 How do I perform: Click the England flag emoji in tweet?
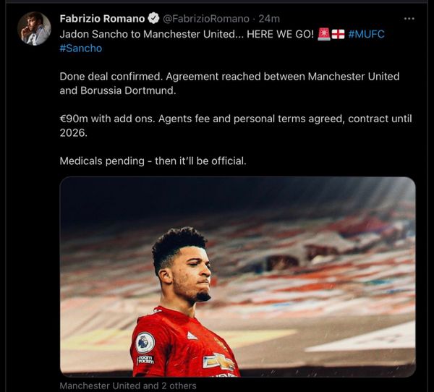click(339, 34)
